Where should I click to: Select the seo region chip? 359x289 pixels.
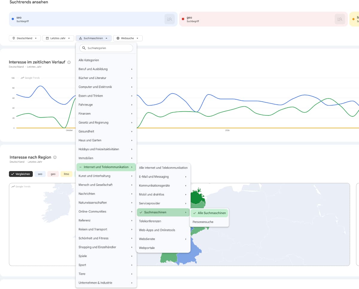(40, 174)
